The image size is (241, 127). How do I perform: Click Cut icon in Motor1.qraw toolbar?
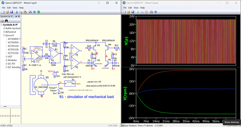pyautogui.click(x=138, y=12)
